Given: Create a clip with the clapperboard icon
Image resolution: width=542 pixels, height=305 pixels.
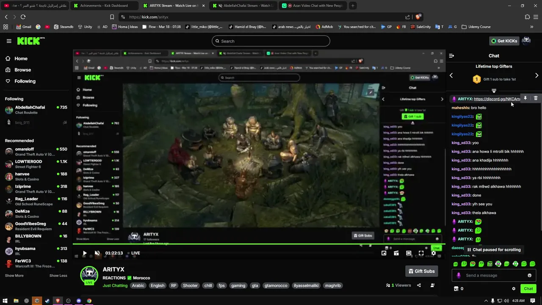Looking at the screenshot, I should [x=396, y=253].
